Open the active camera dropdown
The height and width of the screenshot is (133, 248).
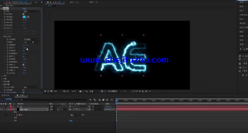pyautogui.click(x=114, y=91)
